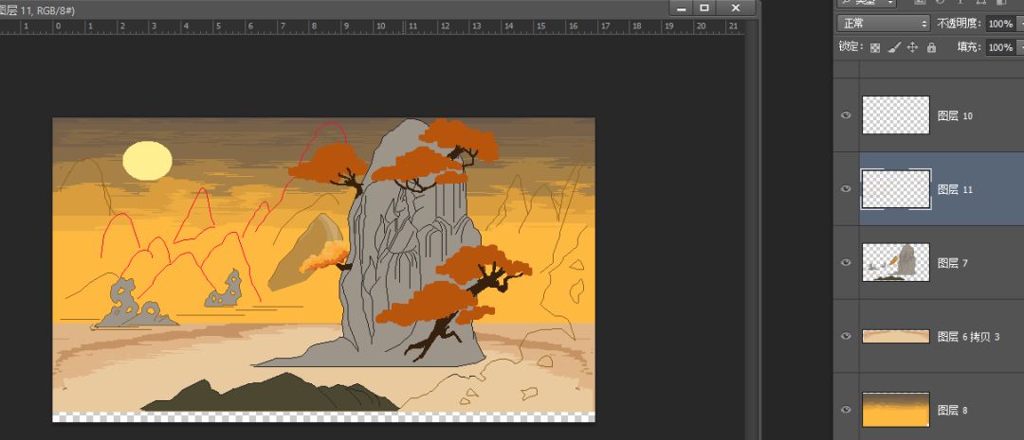Toggle visibility of 图层 6 拷贝 3

click(847, 336)
